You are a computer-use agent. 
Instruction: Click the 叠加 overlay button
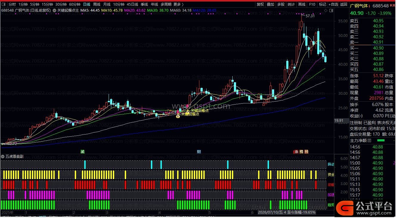click(x=271, y=4)
